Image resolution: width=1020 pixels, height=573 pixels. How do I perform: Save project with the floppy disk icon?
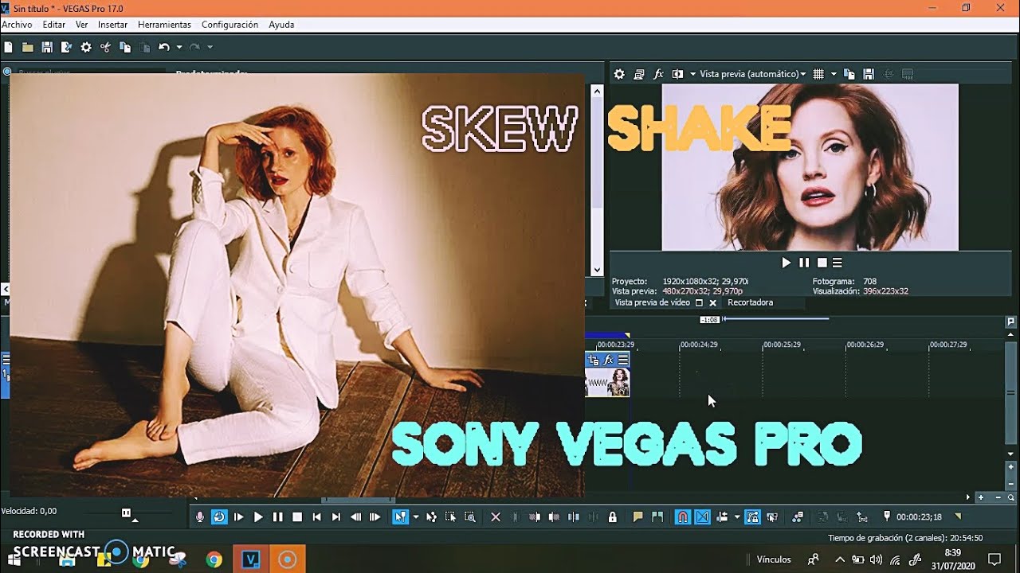tap(47, 48)
